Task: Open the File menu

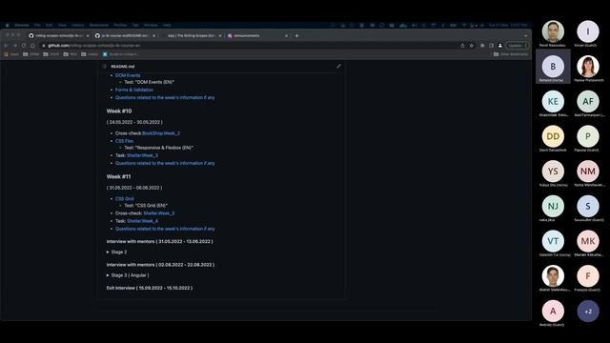Action: pos(37,26)
